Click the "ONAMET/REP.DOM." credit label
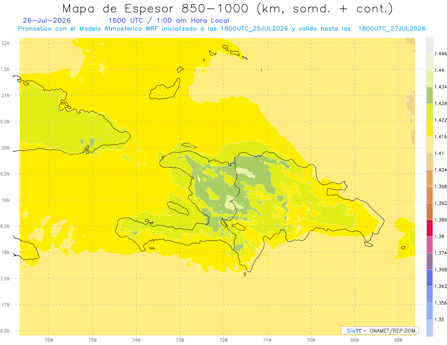 393,330
